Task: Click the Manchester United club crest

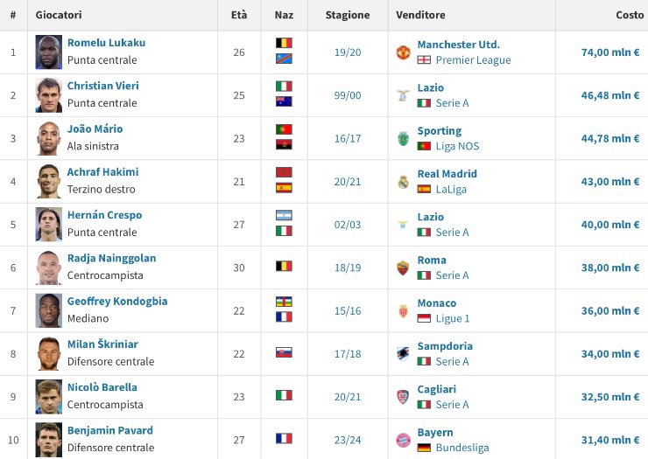Action: point(403,52)
